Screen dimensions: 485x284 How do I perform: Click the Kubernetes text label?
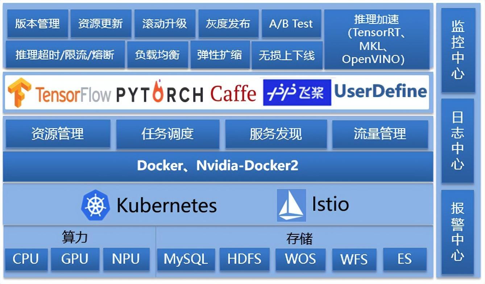(166, 205)
